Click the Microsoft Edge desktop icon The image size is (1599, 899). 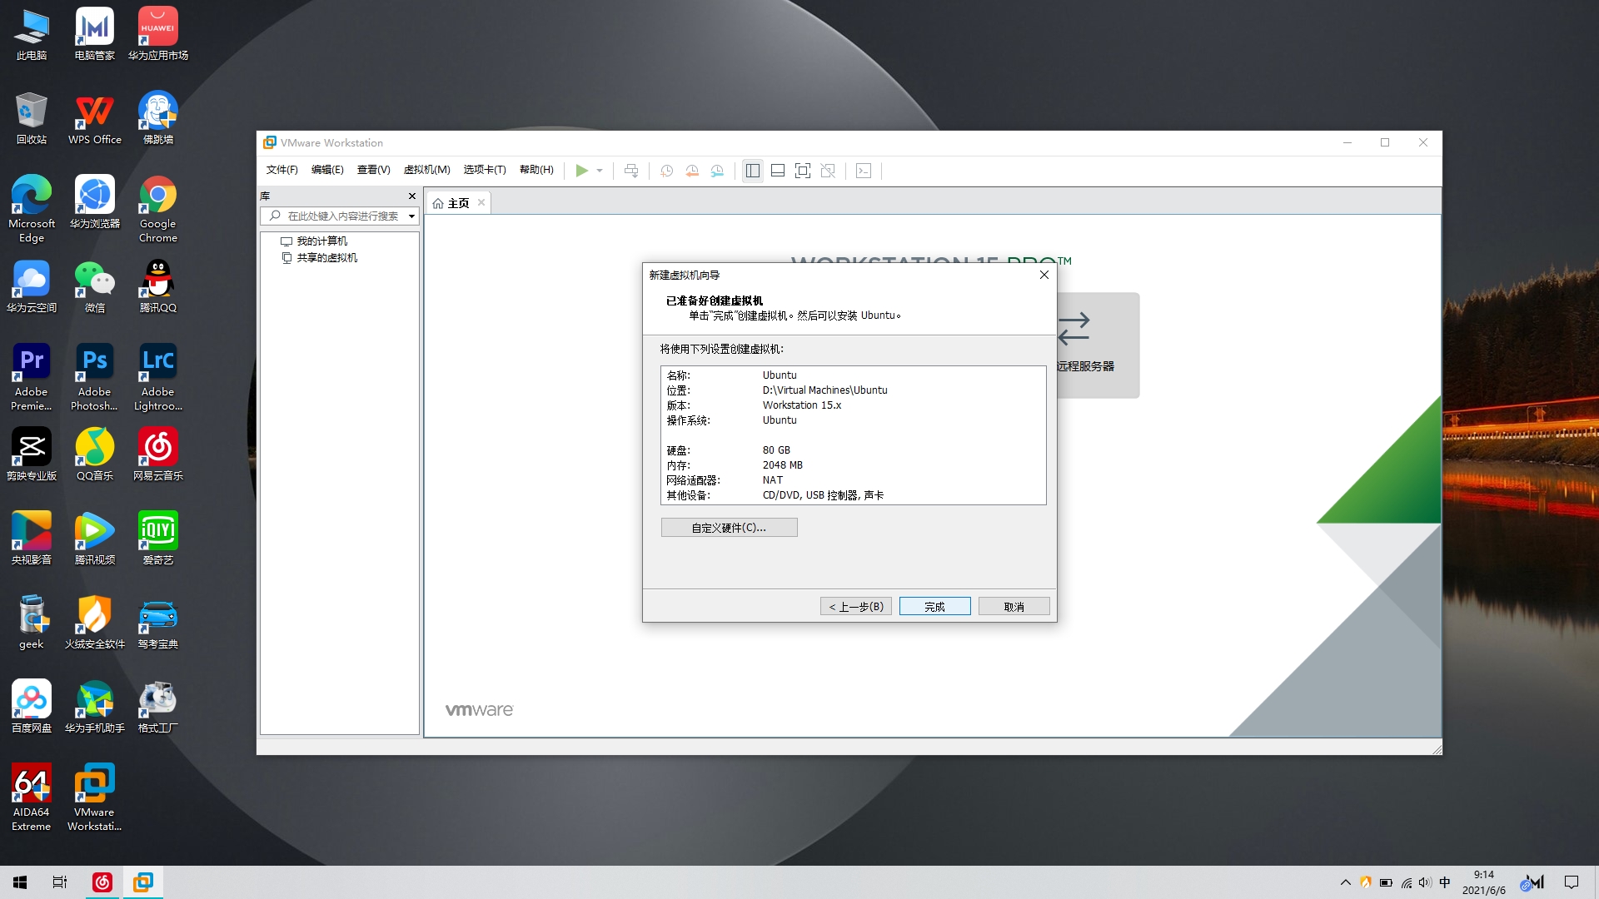[32, 209]
